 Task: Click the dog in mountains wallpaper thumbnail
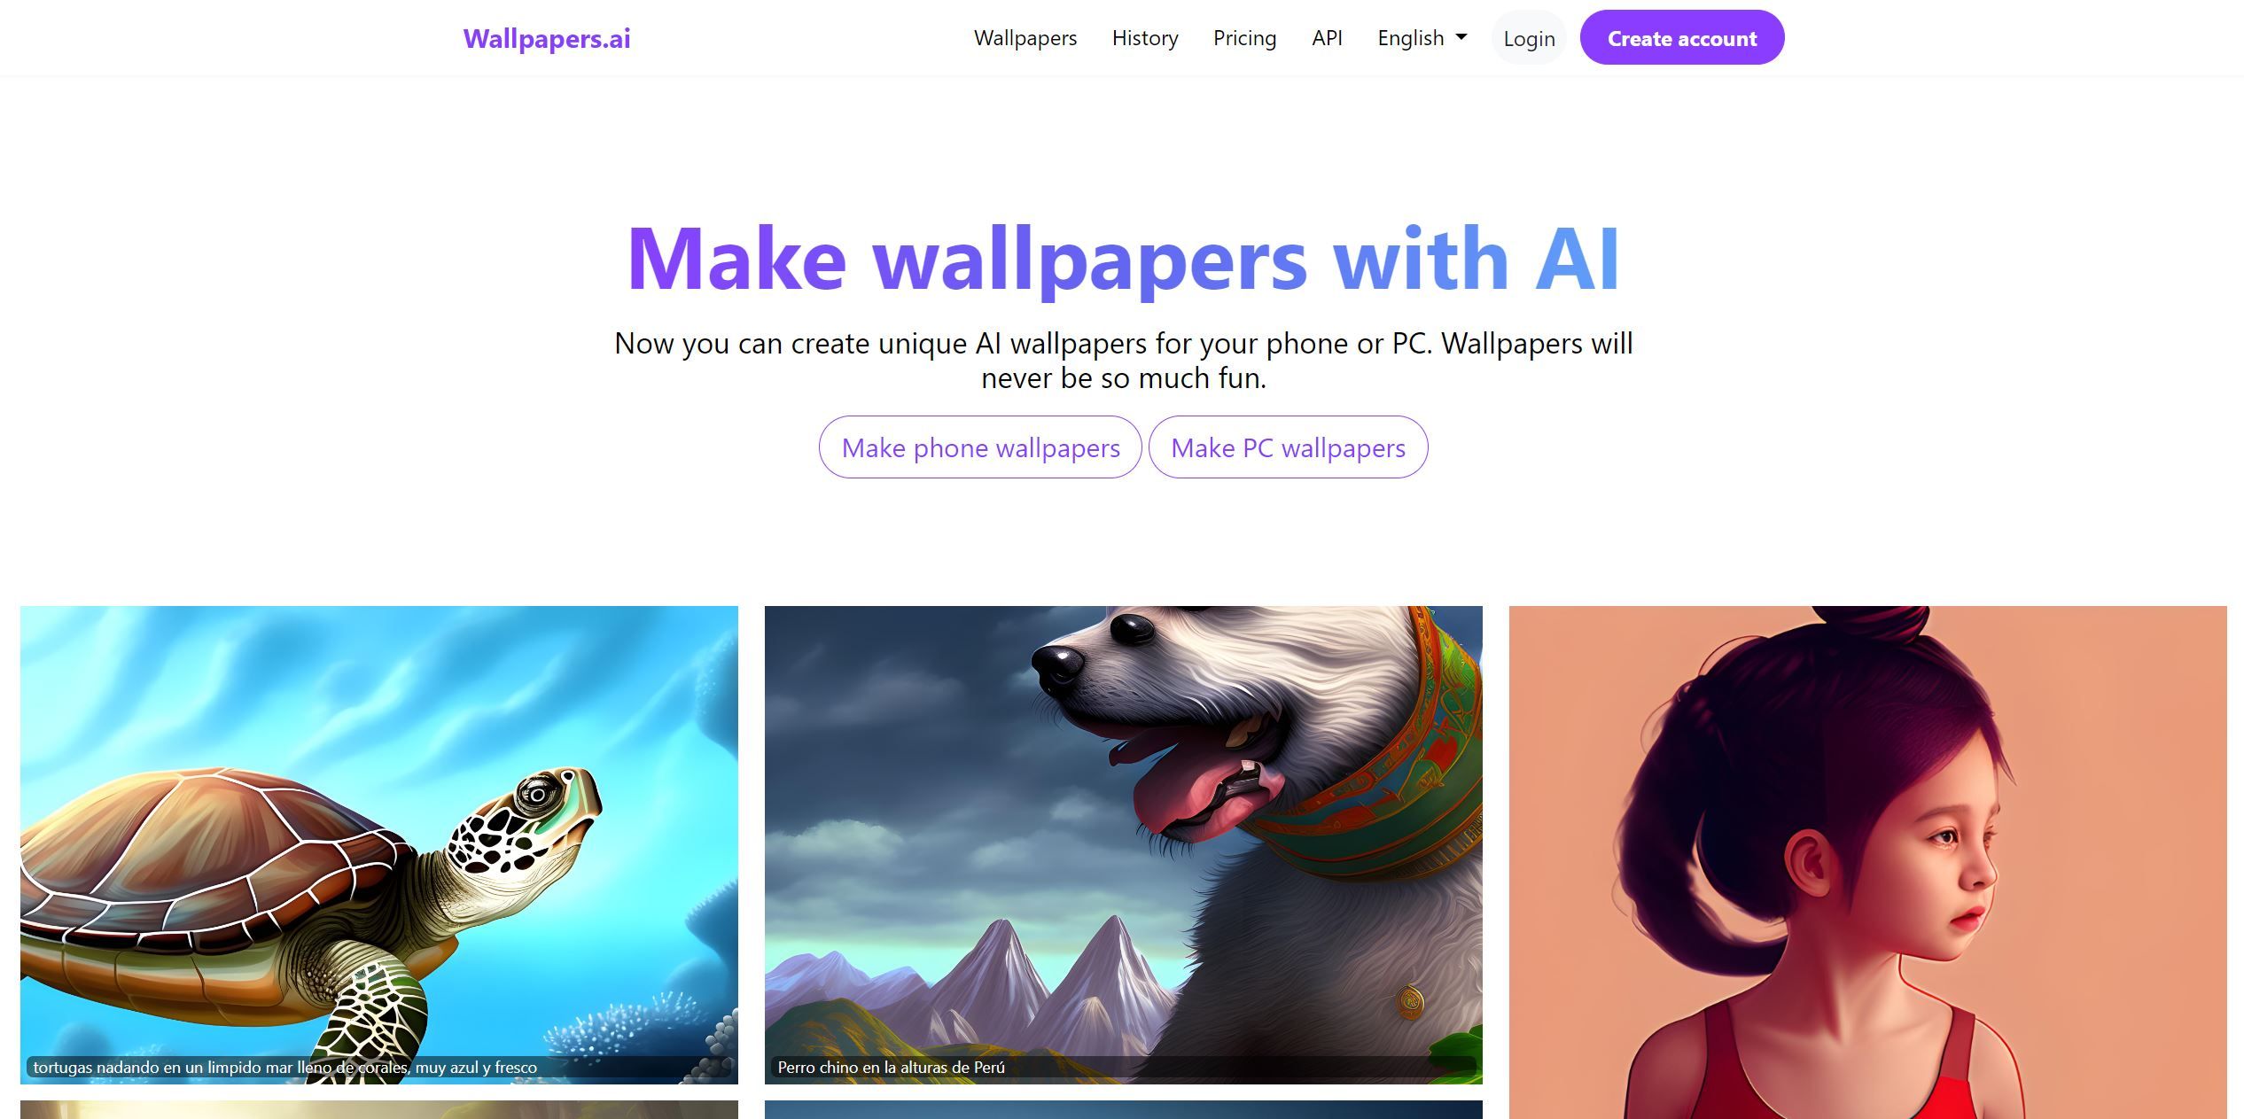(1122, 838)
